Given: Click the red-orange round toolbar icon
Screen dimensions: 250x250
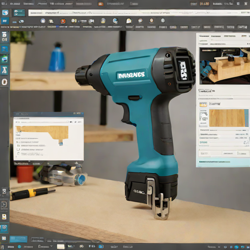Looking at the screenshot, I should (63, 21).
